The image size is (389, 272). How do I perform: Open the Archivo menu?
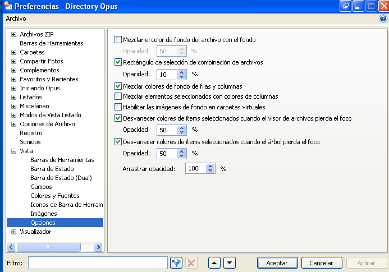(16, 19)
